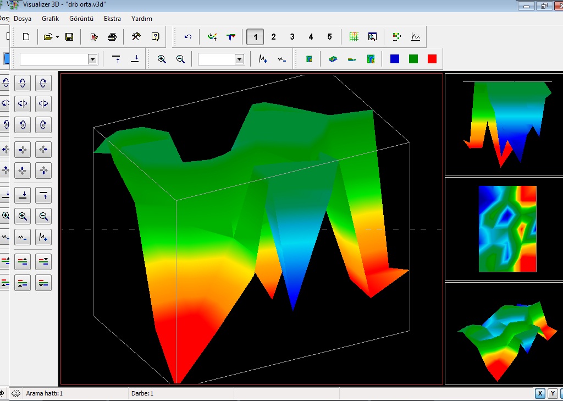The image size is (563, 401).
Task: Open the wide combo box on second toolbar
Action: coord(92,59)
